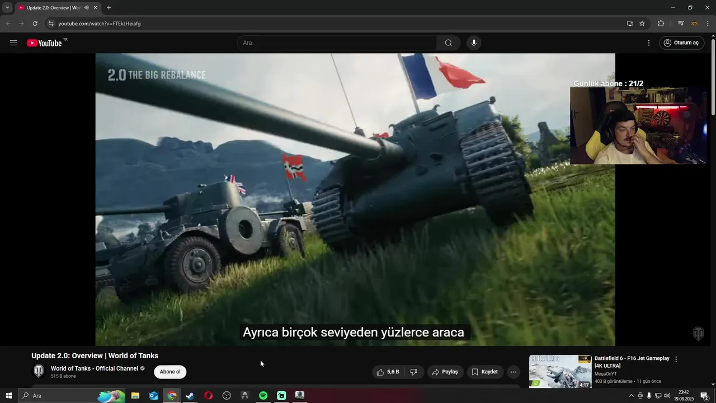The width and height of the screenshot is (716, 403).
Task: Open Windows notification center icon
Action: coord(704,396)
